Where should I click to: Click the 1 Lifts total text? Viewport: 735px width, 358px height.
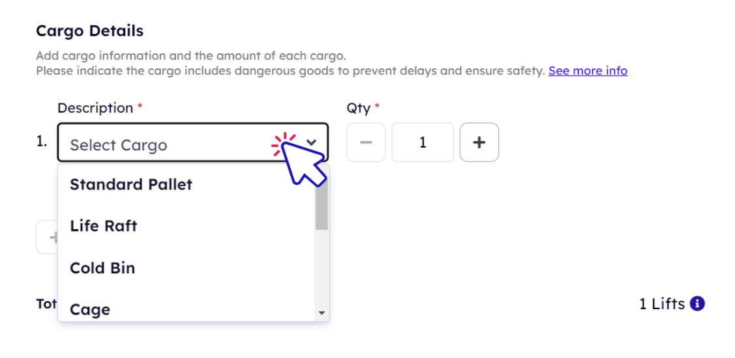point(662,304)
